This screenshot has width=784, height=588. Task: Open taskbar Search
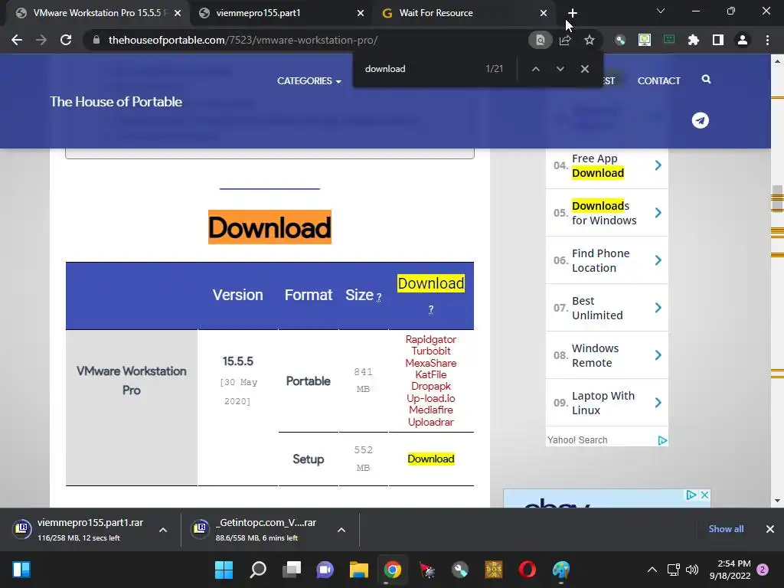tap(258, 570)
